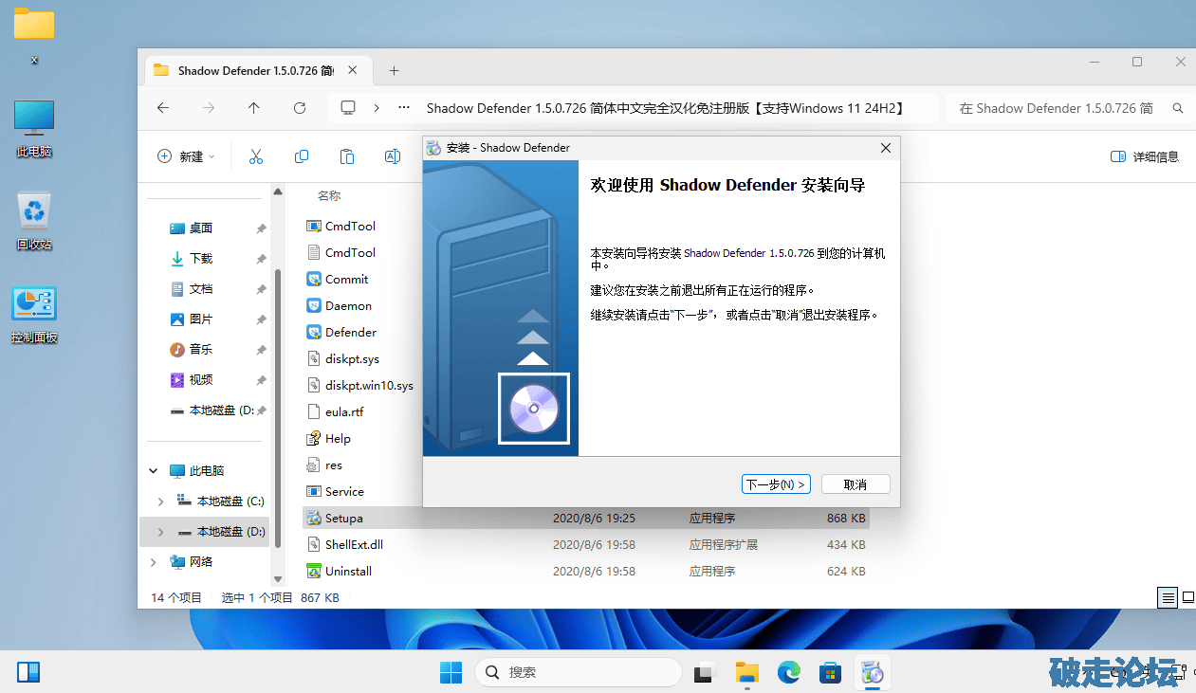Refresh the Explorer folder view
The height and width of the screenshot is (693, 1196).
(300, 108)
